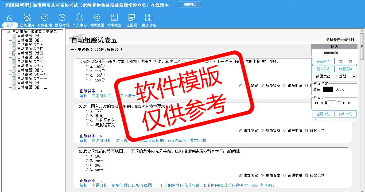Image resolution: width=365 pixels, height=192 pixels.
Task: Go to next page arrow
Action: pos(344,103)
